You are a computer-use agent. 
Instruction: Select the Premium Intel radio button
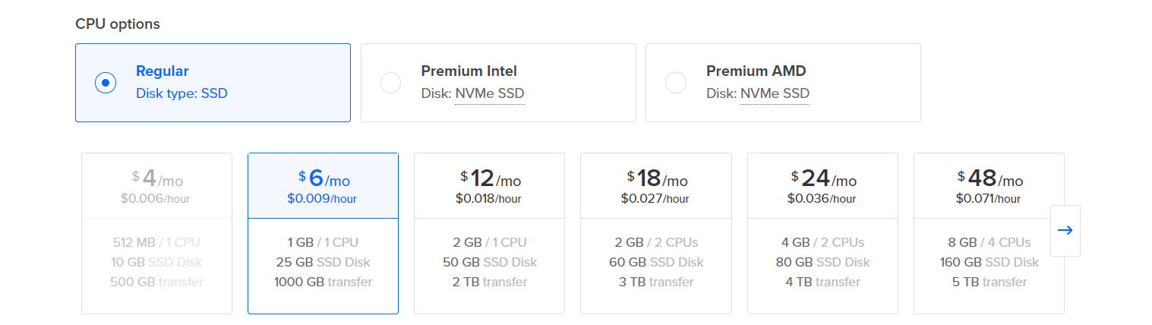[x=390, y=83]
